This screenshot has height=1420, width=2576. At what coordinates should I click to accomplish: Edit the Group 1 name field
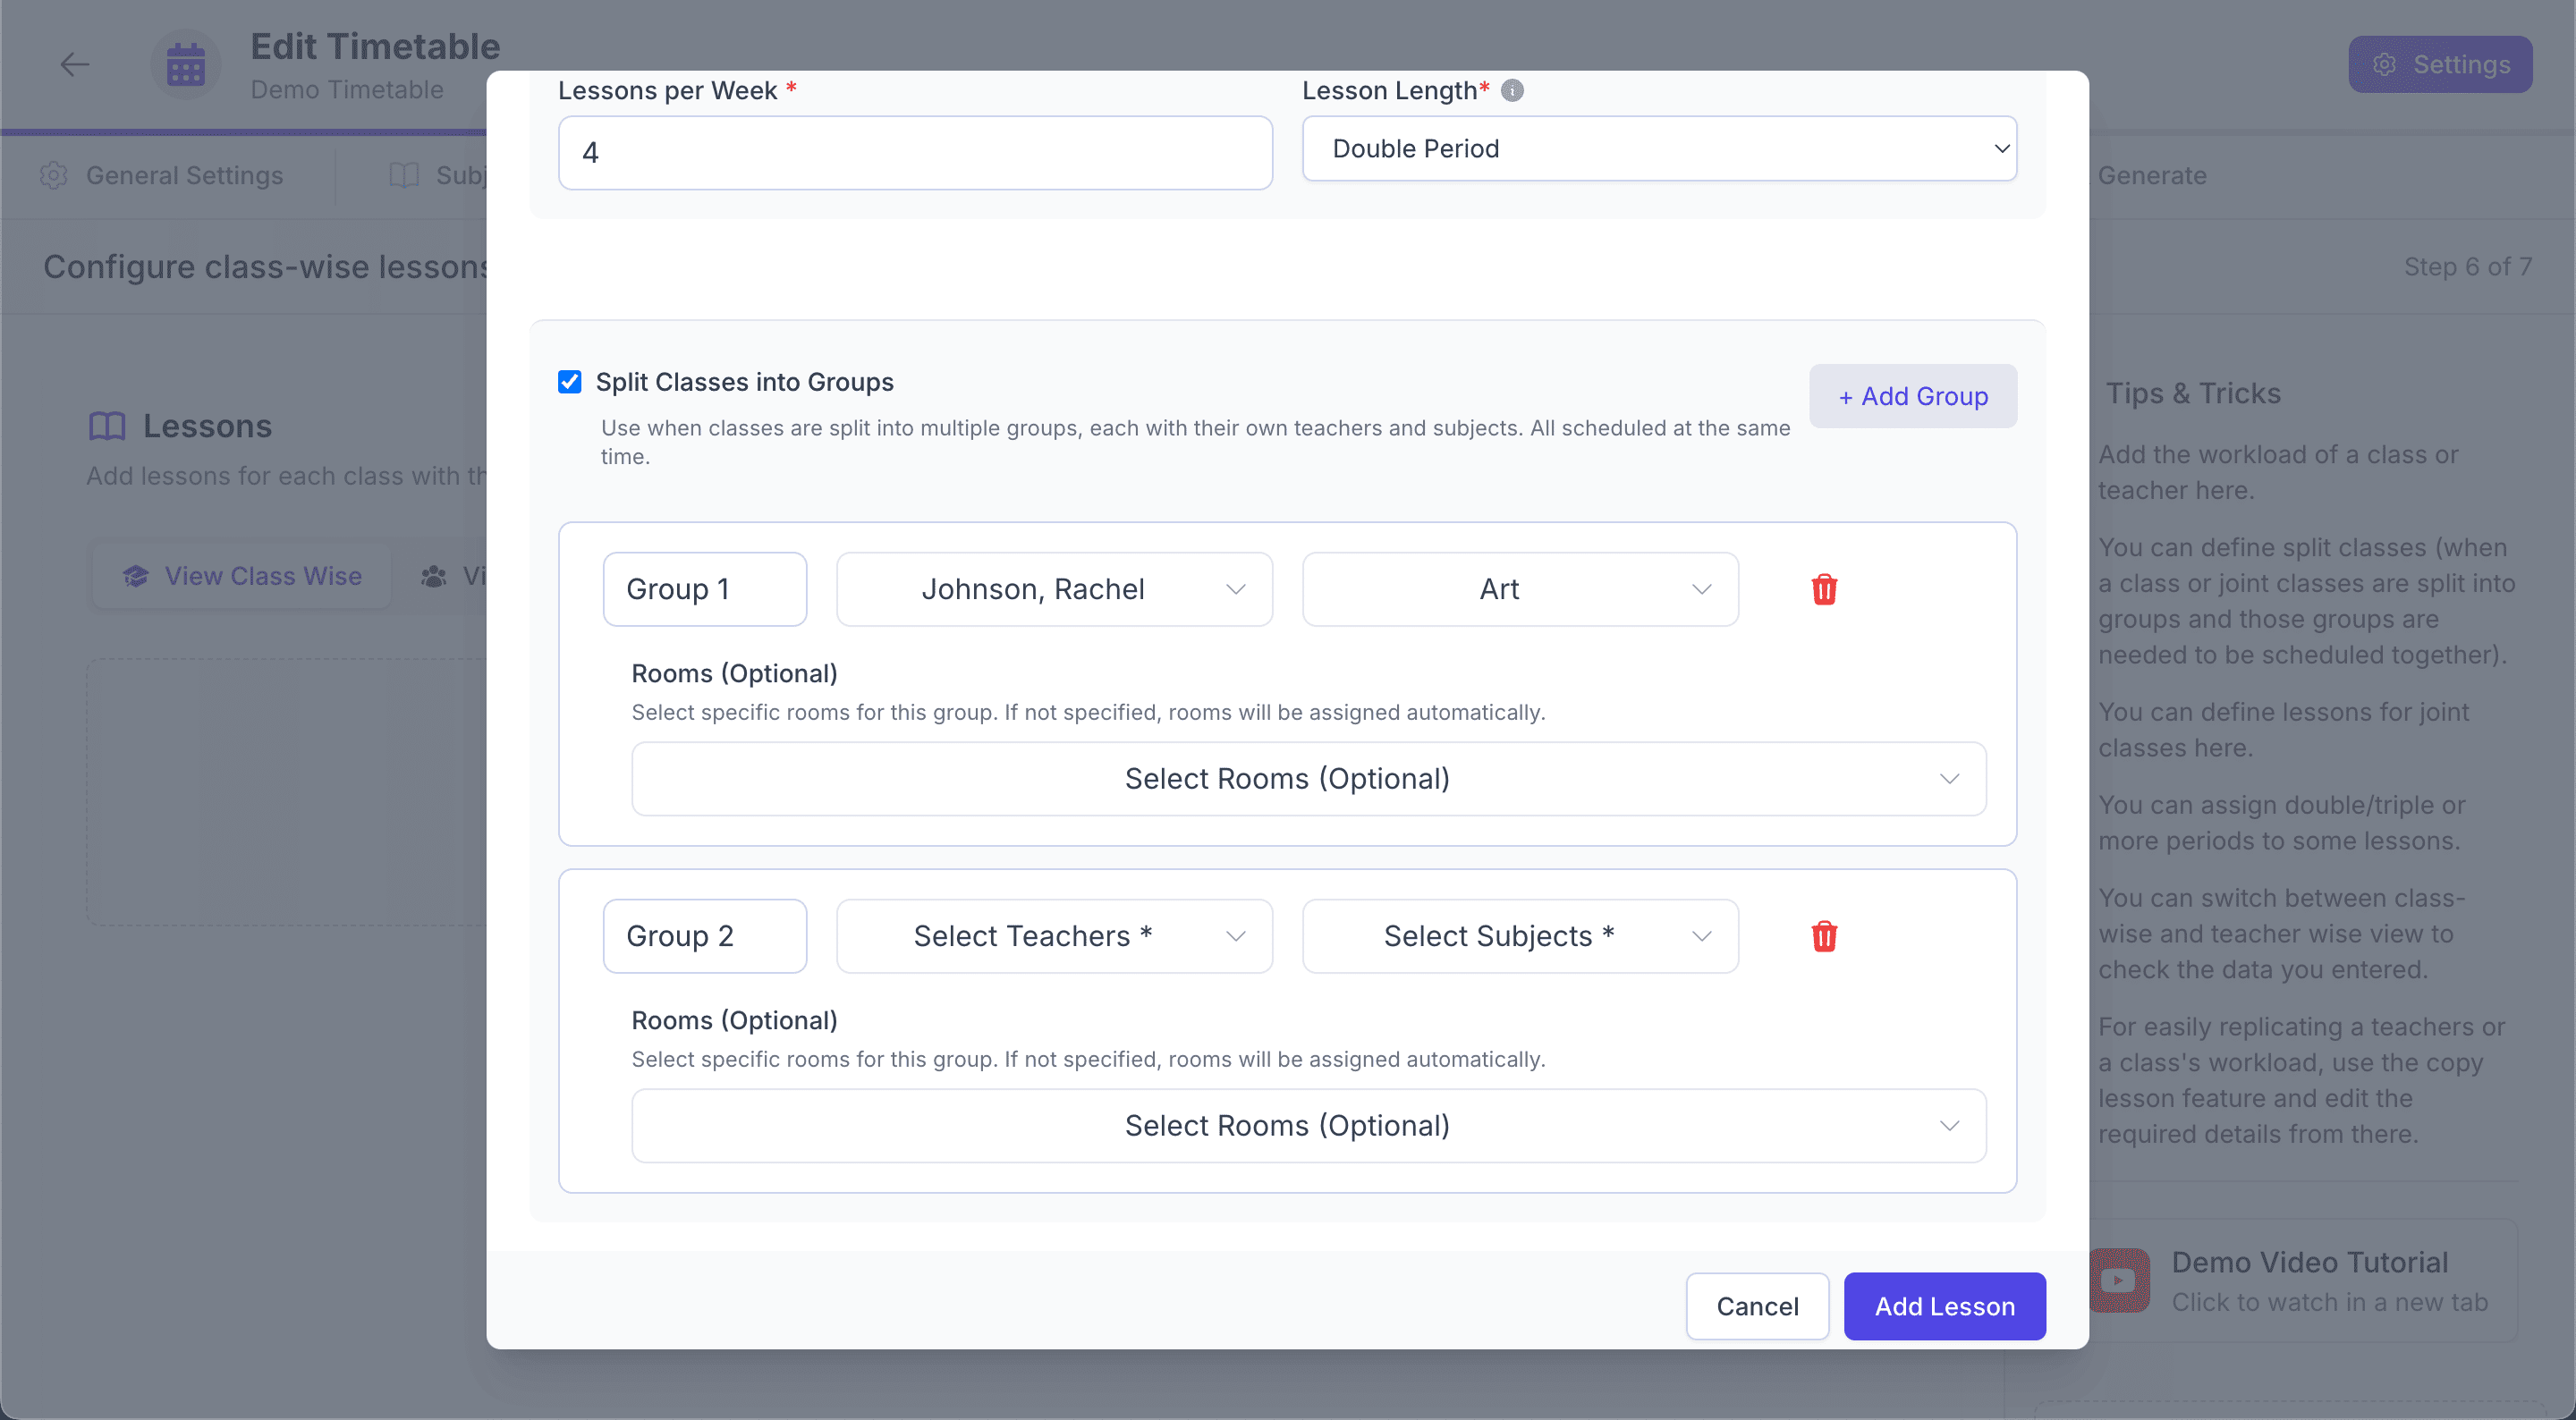pyautogui.click(x=704, y=589)
